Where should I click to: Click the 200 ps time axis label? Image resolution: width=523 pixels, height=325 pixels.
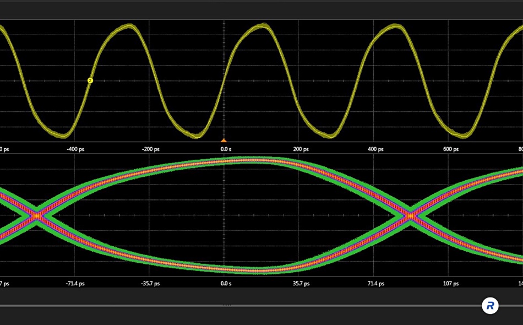pyautogui.click(x=301, y=149)
